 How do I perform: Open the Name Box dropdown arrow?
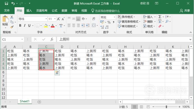coord(22,39)
